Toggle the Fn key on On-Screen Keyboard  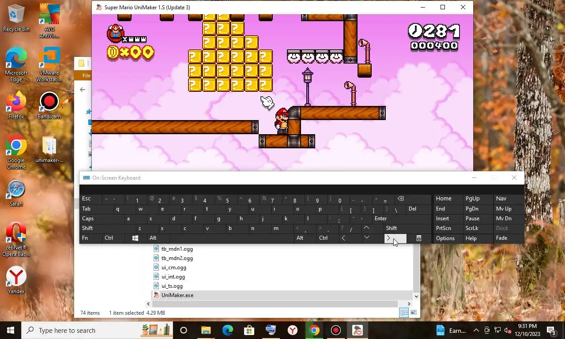(x=91, y=238)
